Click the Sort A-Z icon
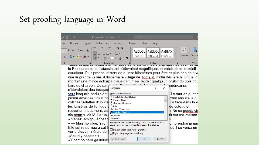The image size is (259, 145). (x=121, y=58)
